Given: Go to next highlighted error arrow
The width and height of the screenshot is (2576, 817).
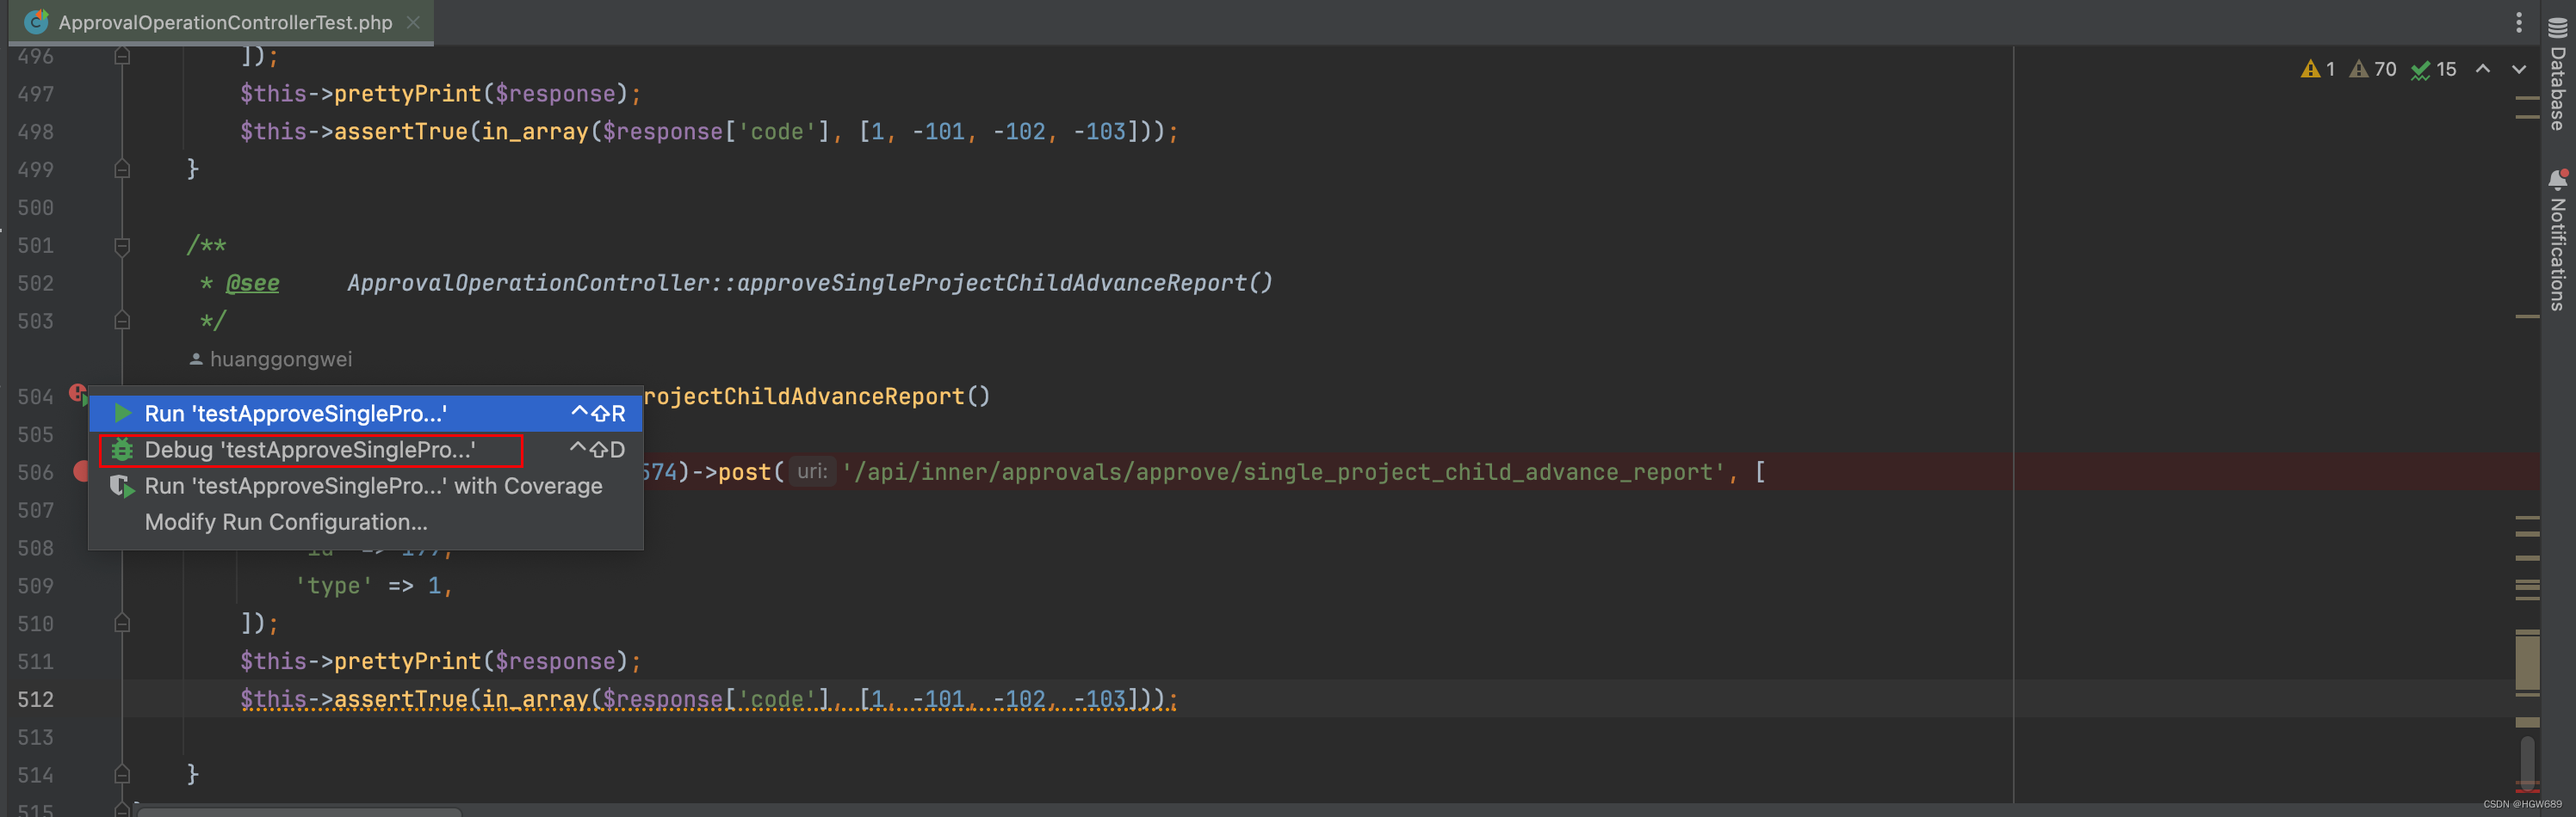Looking at the screenshot, I should 2518,69.
